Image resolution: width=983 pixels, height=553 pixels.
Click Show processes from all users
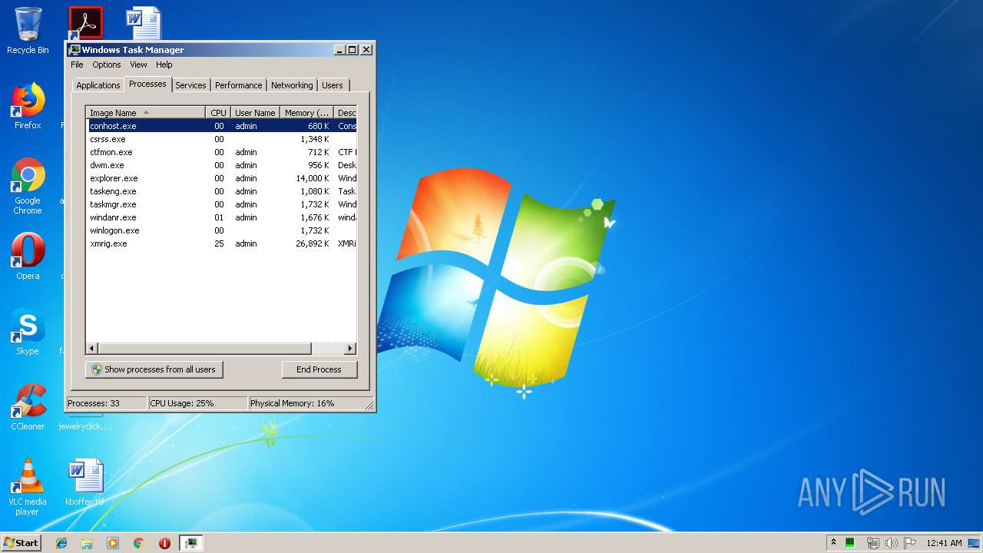pyautogui.click(x=154, y=369)
